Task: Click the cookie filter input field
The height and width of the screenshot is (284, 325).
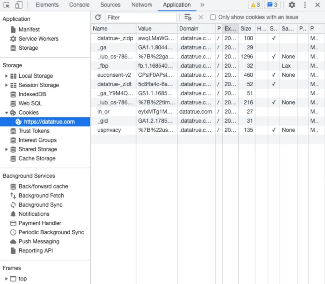Action: [141, 17]
